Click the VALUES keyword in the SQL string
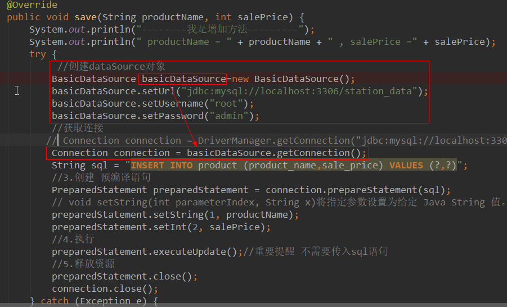This screenshot has width=507, height=307. (x=406, y=166)
